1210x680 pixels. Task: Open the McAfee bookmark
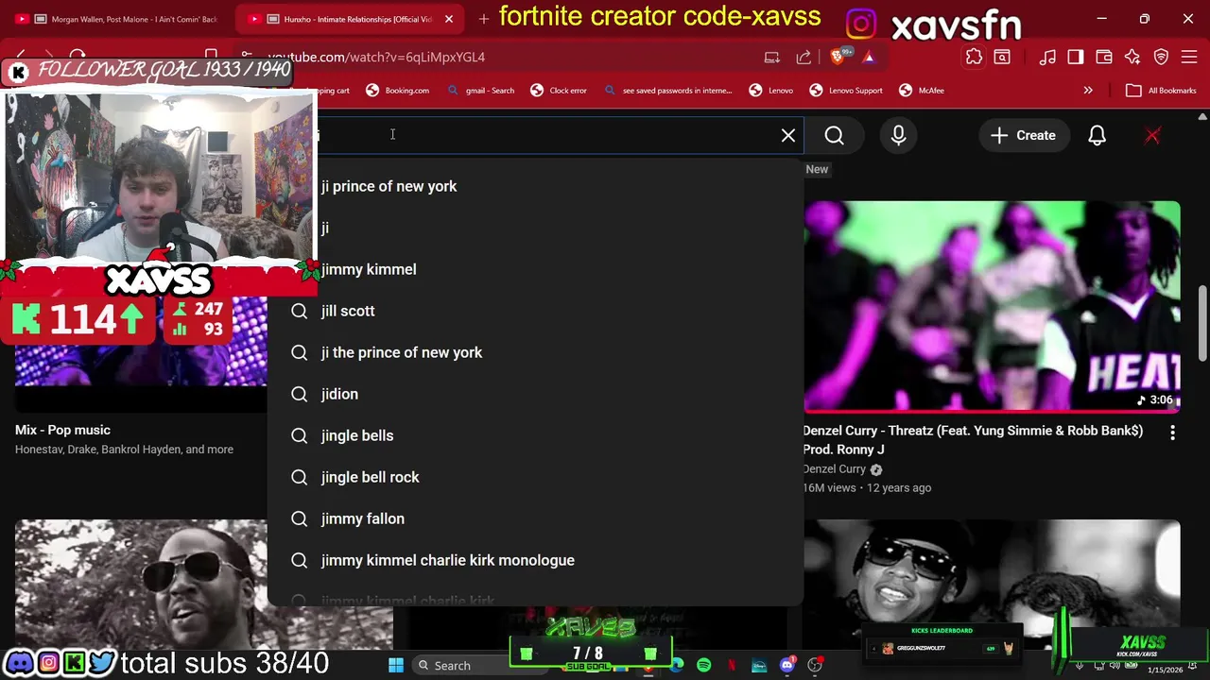click(922, 91)
